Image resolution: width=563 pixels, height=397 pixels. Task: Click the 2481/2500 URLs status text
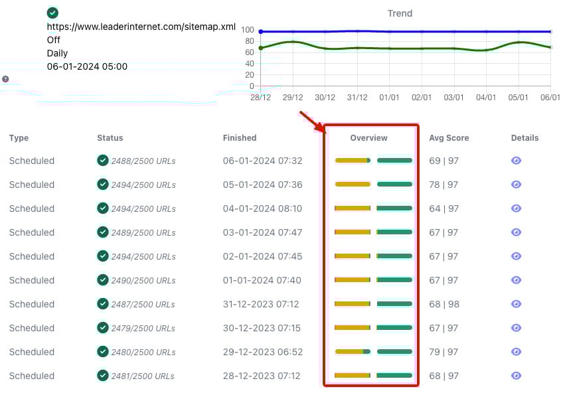point(143,376)
